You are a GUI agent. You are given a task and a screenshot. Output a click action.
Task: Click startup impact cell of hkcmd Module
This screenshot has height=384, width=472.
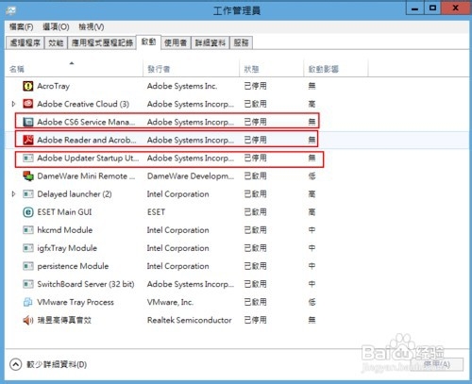tap(312, 230)
